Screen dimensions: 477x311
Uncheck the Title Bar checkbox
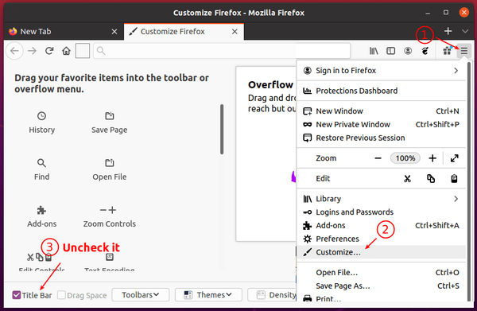click(x=17, y=295)
